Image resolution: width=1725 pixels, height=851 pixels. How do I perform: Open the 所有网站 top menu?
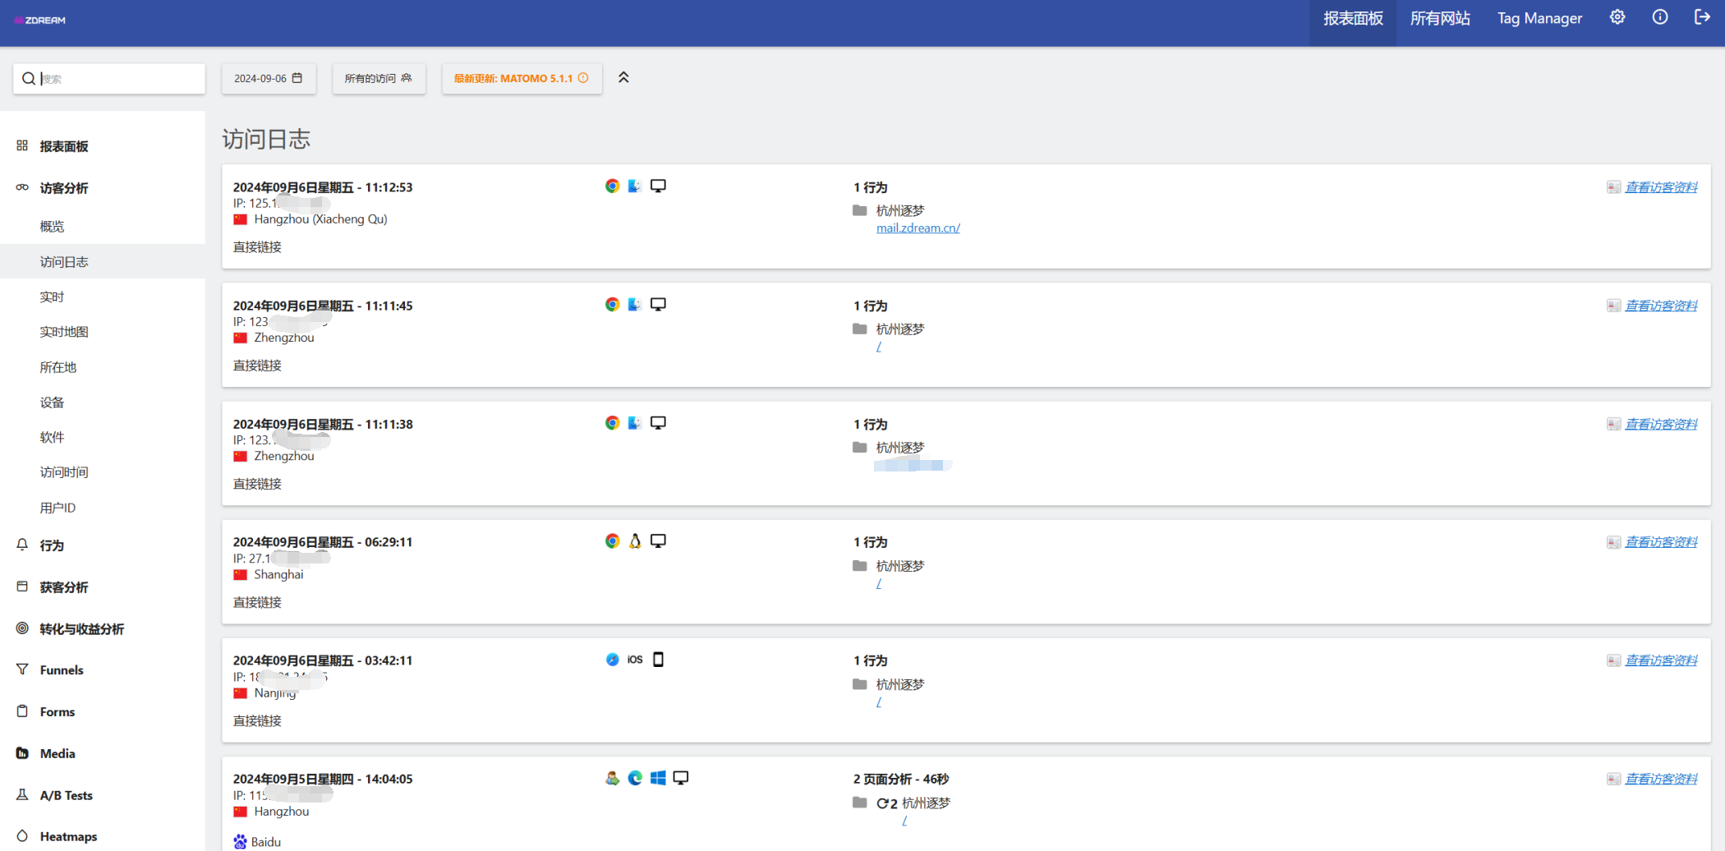point(1439,19)
